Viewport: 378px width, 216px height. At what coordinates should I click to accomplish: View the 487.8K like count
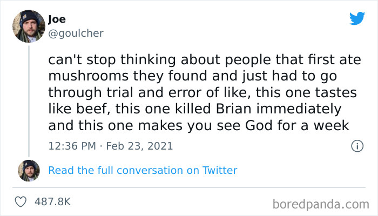point(52,201)
